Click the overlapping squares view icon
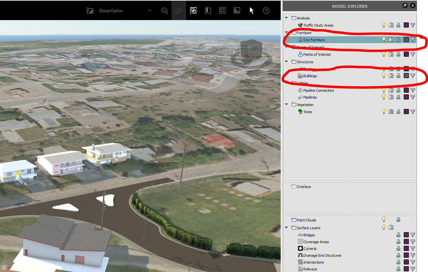Screen dimensions: 428x272 click(x=193, y=10)
